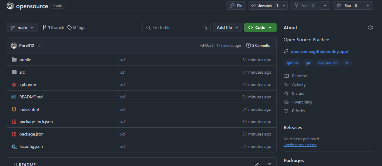Click the search magnifier in Go to file
Screen dimensions: 382x166
coord(148,27)
